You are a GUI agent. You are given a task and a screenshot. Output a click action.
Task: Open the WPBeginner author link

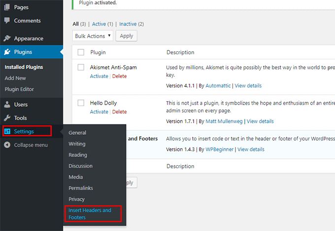219,150
